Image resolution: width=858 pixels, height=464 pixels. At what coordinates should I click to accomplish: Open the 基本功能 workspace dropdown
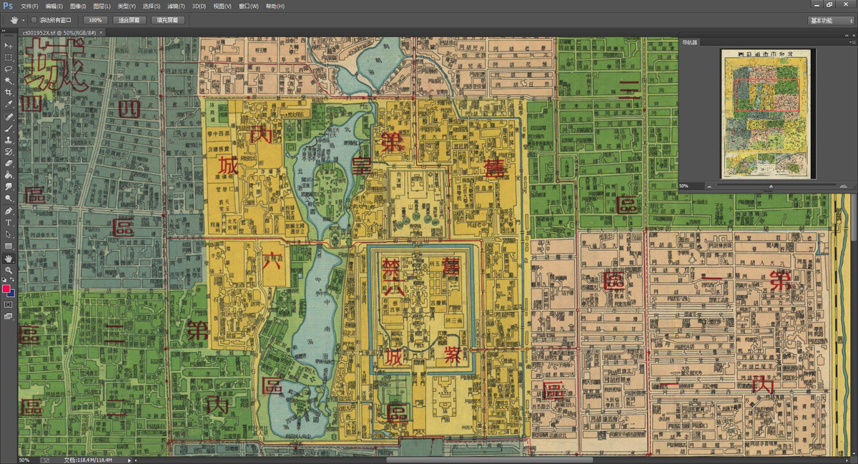(831, 21)
